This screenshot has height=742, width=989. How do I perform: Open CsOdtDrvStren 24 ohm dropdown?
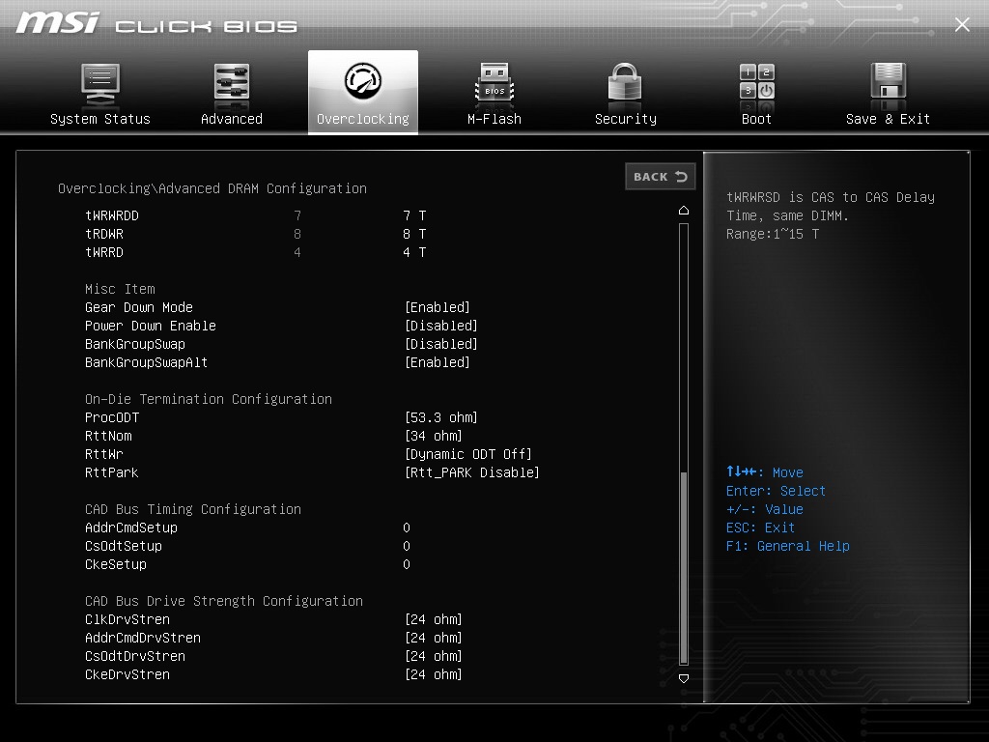tap(434, 656)
